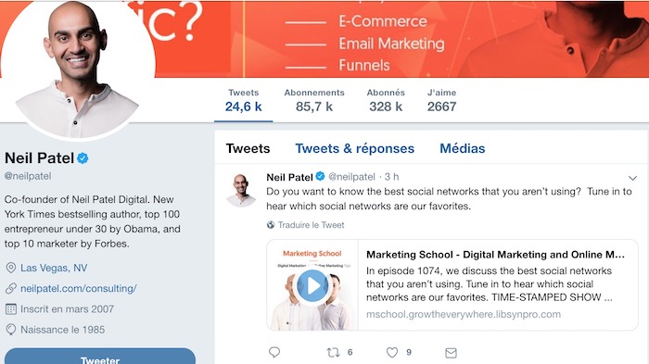Retweet using the retweet arrows icon

pos(333,352)
